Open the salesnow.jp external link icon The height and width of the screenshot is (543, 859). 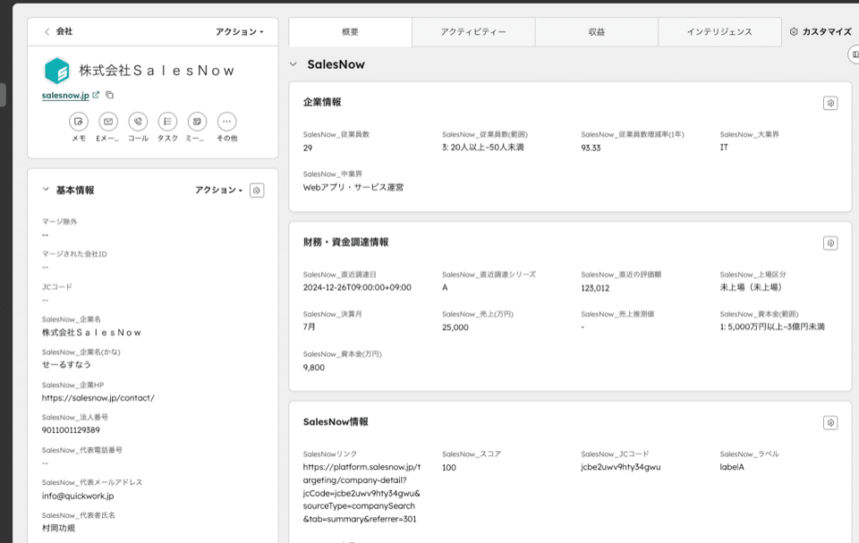point(96,95)
